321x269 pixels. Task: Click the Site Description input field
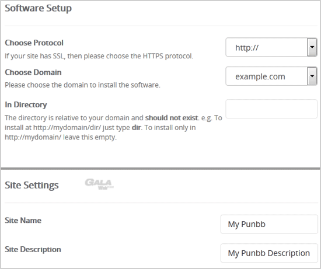(x=269, y=253)
